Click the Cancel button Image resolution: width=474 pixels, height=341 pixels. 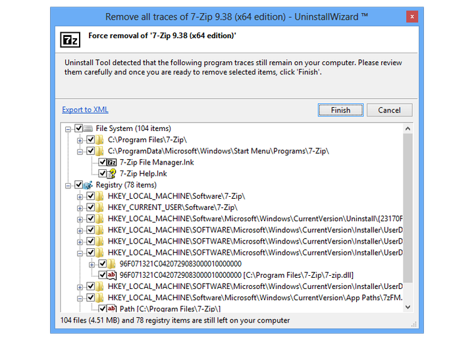(389, 110)
